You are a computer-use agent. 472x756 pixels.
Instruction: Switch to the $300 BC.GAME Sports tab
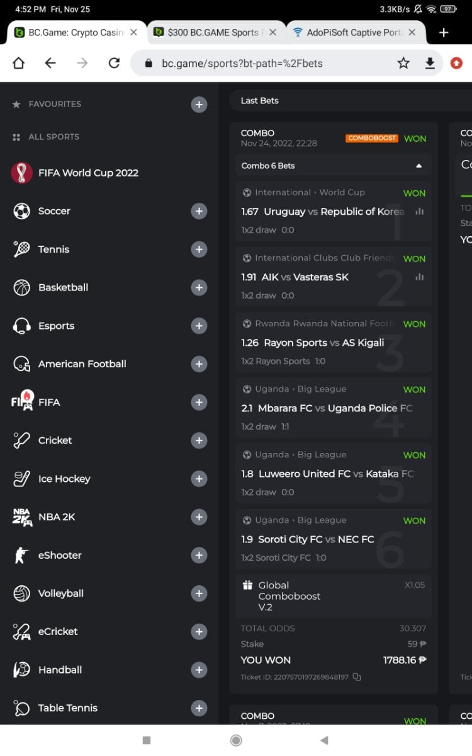point(213,33)
